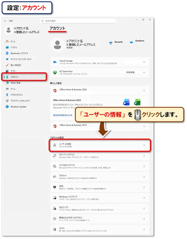Click the network Wi-Fi icon

click(x=7, y=59)
